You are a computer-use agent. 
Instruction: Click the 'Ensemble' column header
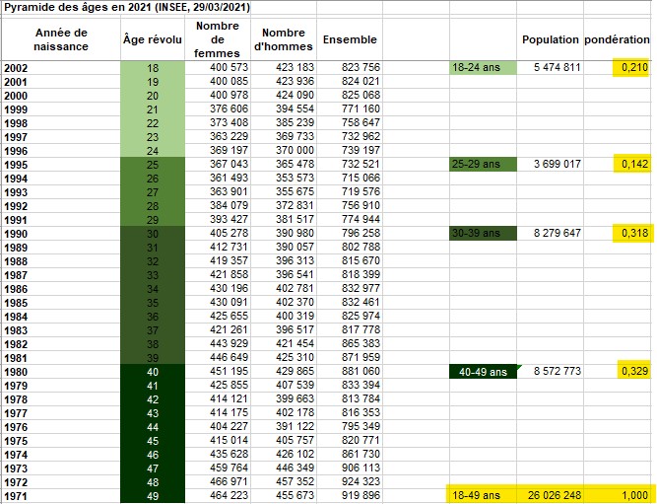pos(350,39)
